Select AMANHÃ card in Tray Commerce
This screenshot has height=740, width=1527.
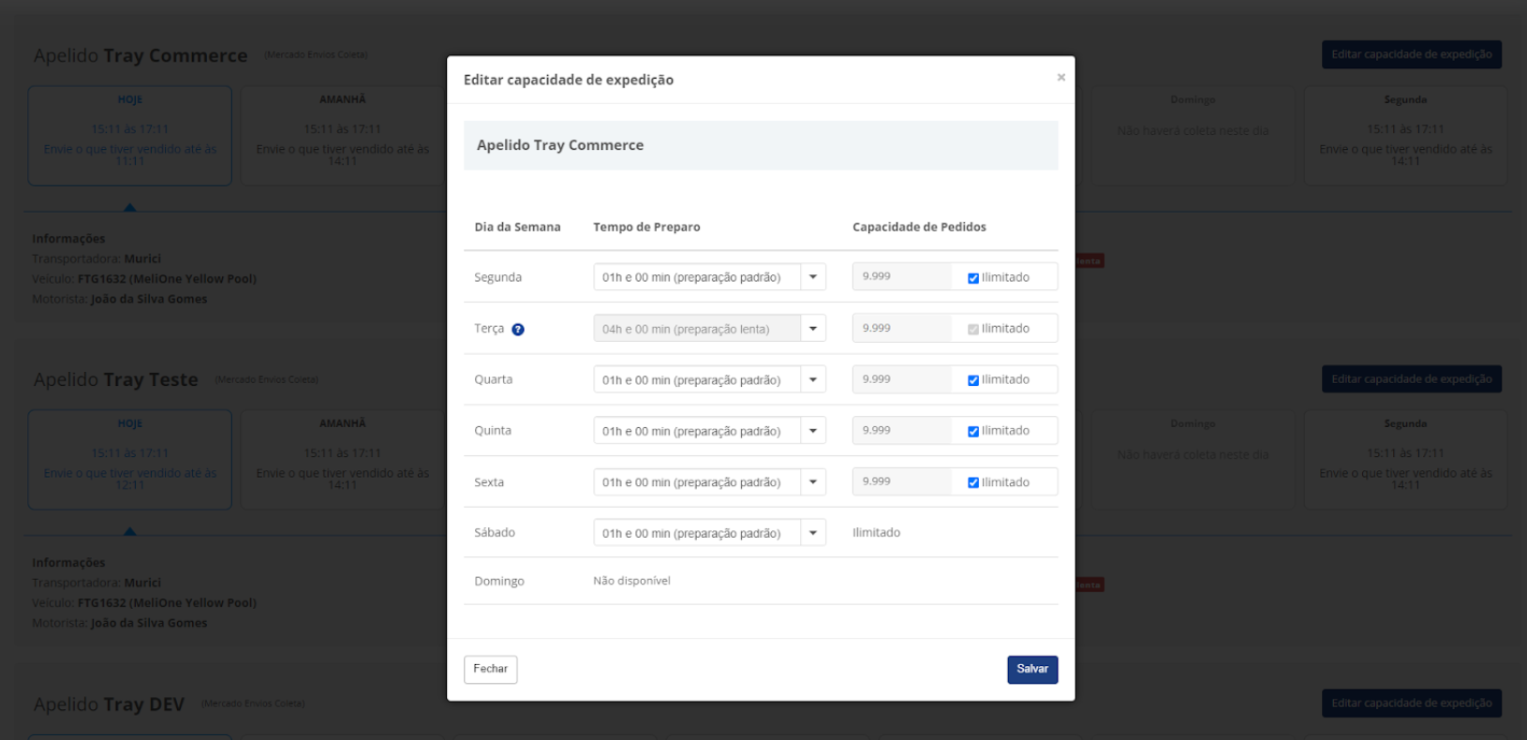343,136
